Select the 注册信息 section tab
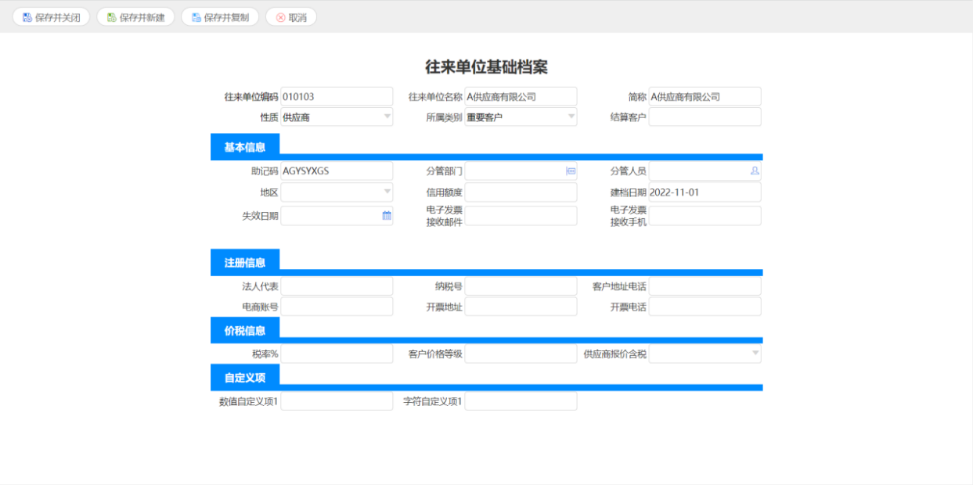 245,263
